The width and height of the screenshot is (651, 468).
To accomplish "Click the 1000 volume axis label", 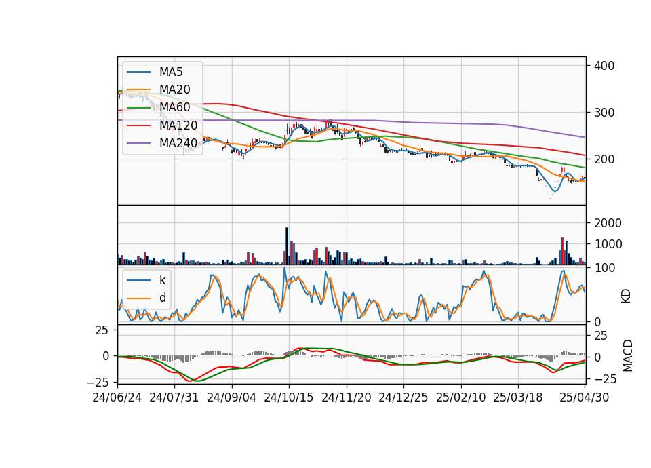I will 608,244.
